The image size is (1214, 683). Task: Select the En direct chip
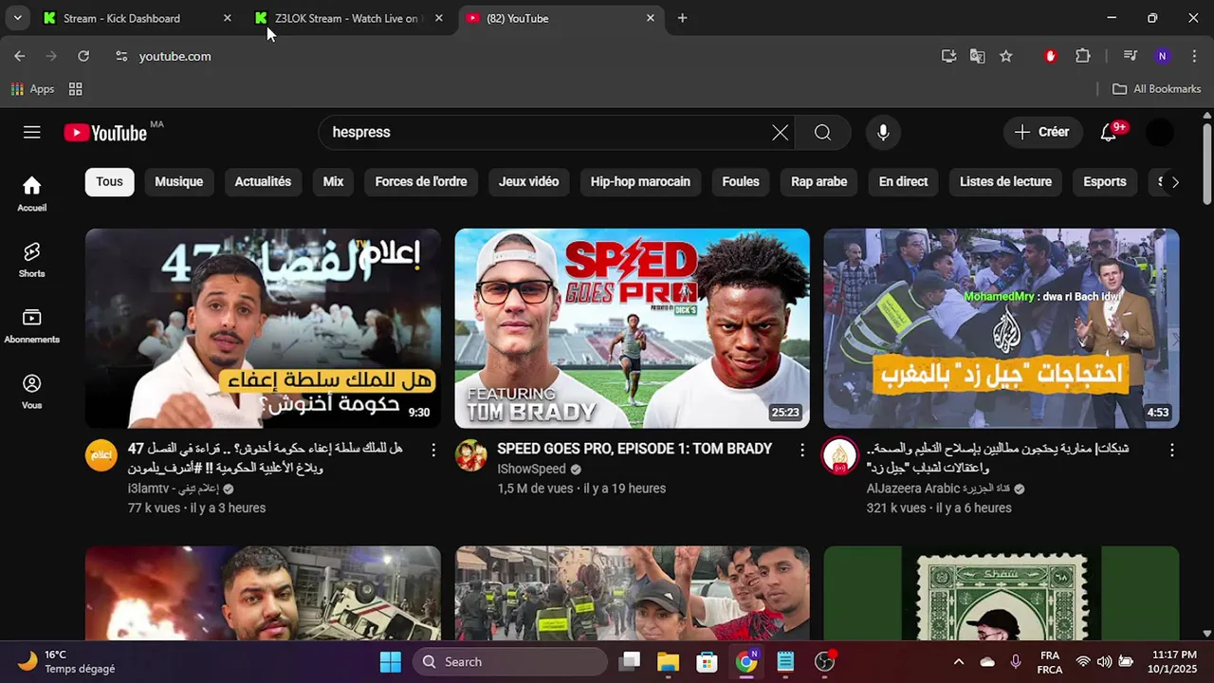pyautogui.click(x=903, y=182)
